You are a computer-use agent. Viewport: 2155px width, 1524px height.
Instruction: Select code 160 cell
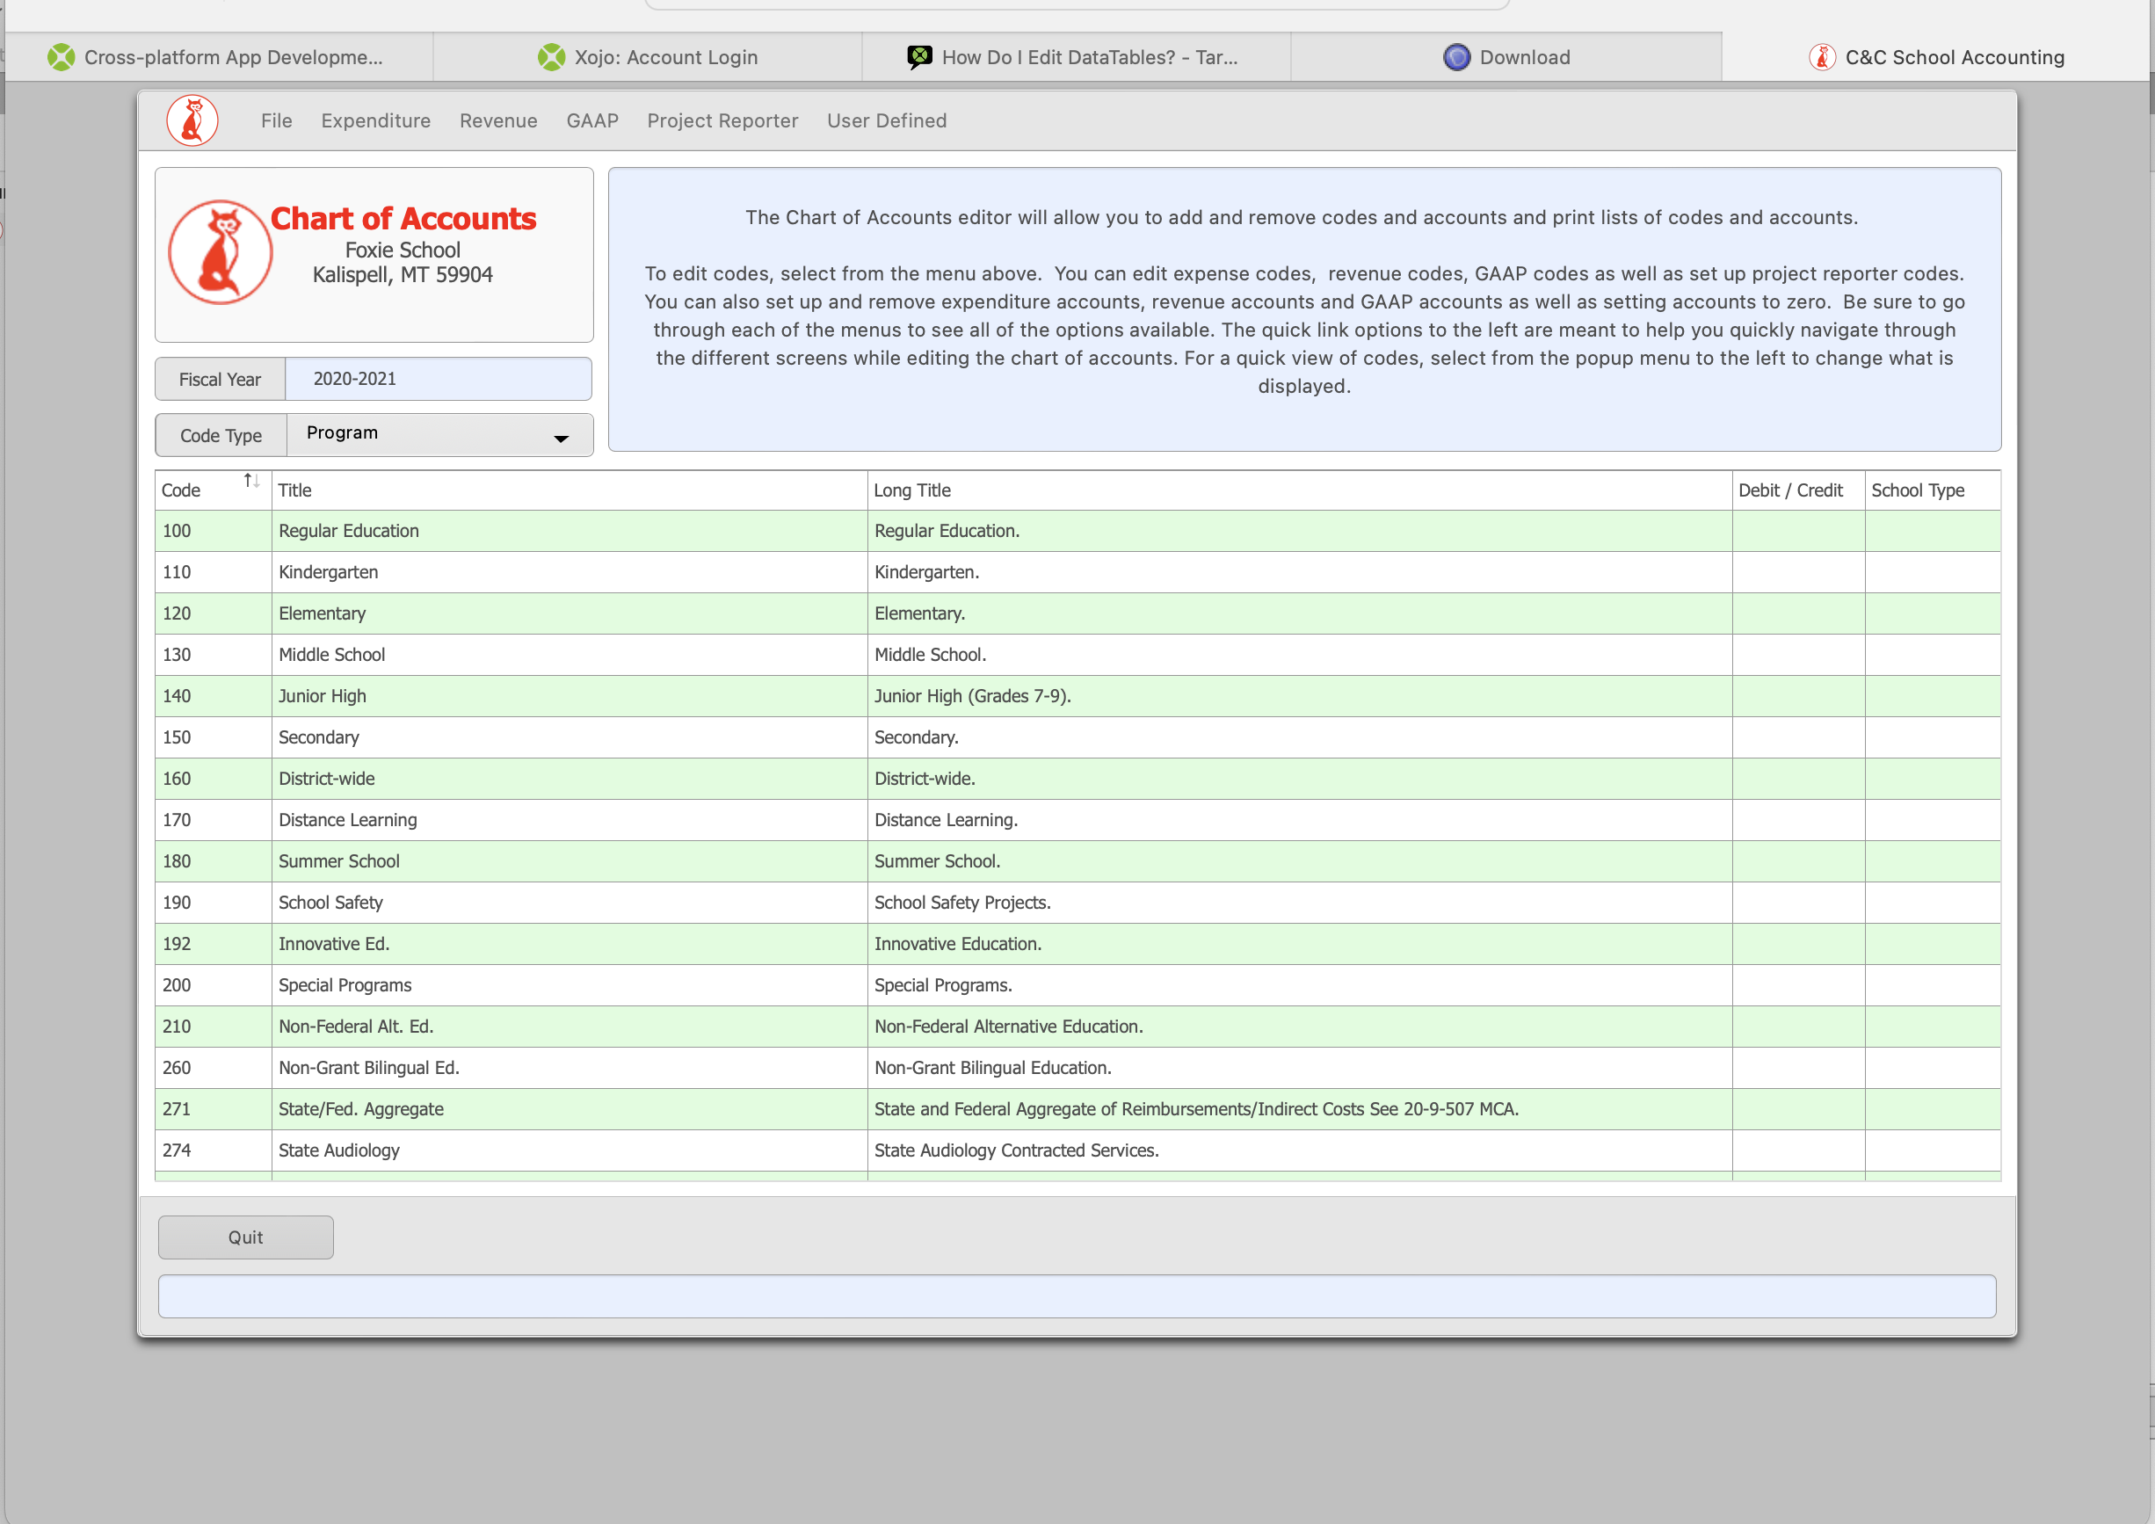pyautogui.click(x=213, y=779)
